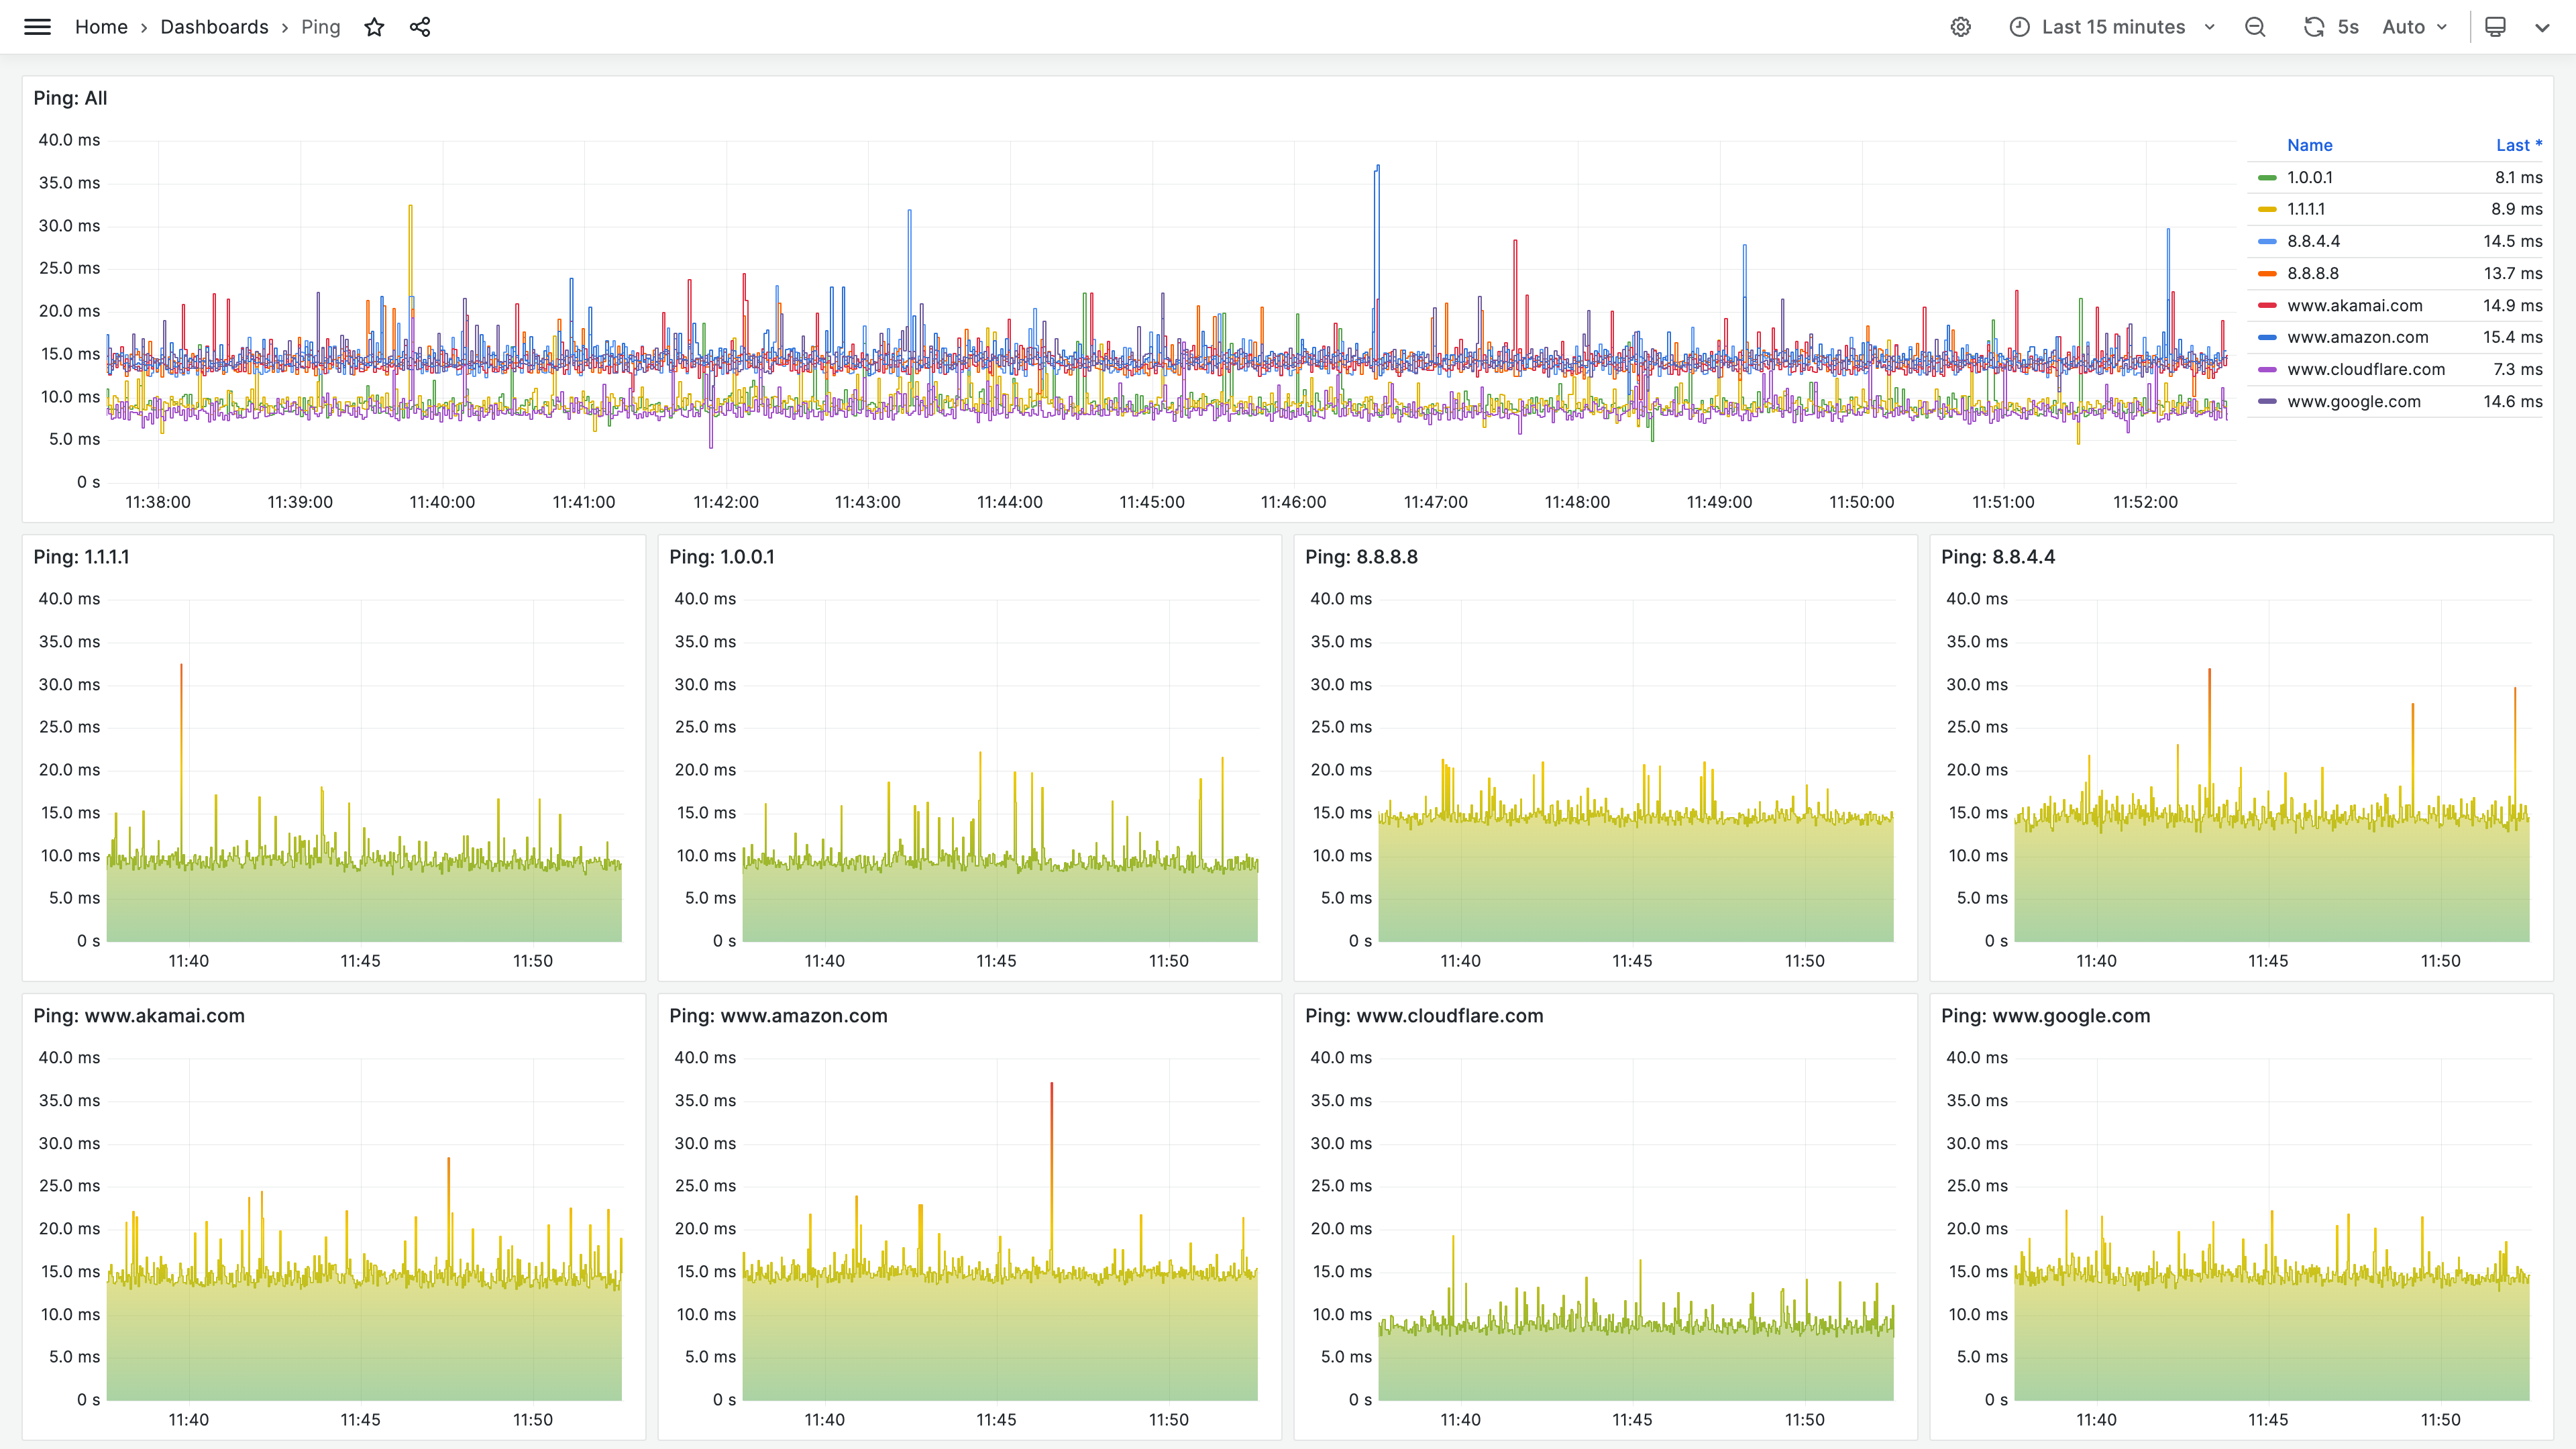The image size is (2576, 1449).
Task: Expand the top-right chevron menu
Action: [2542, 27]
